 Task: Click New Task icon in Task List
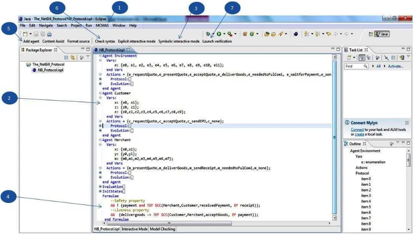click(x=349, y=57)
